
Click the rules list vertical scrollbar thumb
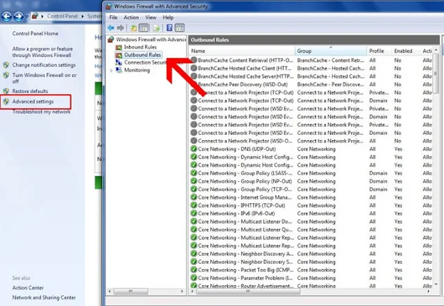(436, 74)
